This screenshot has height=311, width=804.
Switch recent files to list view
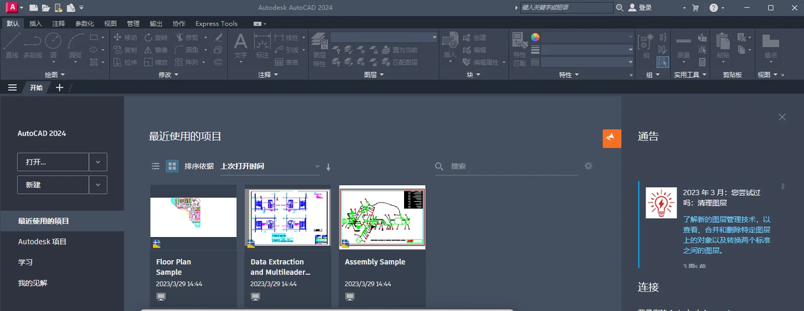(155, 166)
